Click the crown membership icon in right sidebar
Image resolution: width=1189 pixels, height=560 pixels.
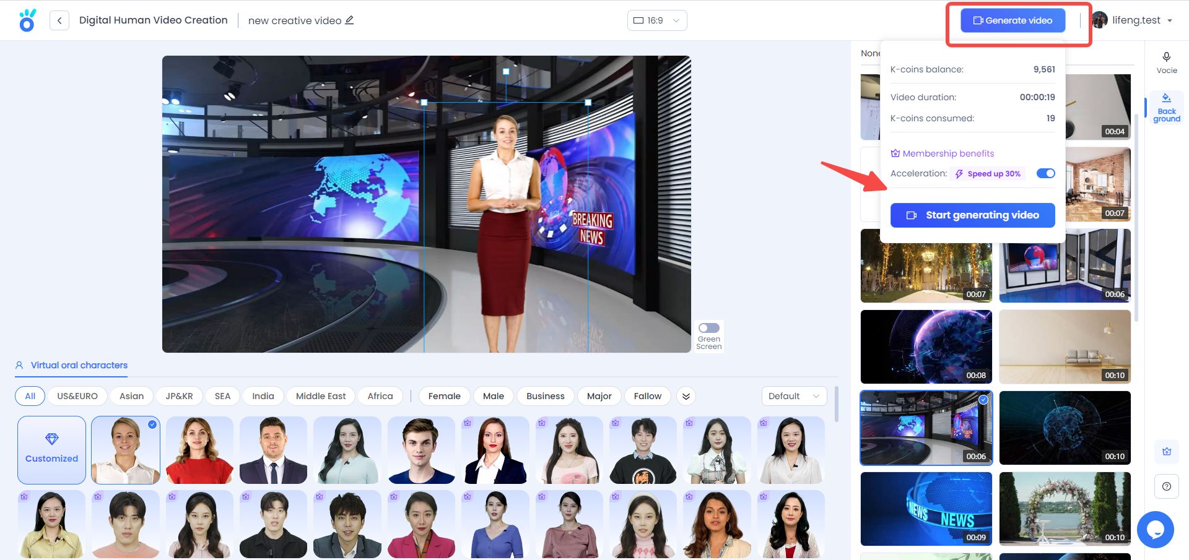1167,451
